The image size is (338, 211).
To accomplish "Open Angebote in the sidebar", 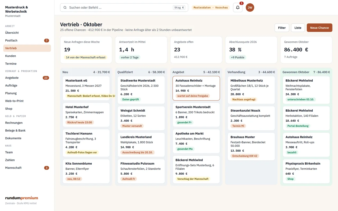I will [27, 78].
